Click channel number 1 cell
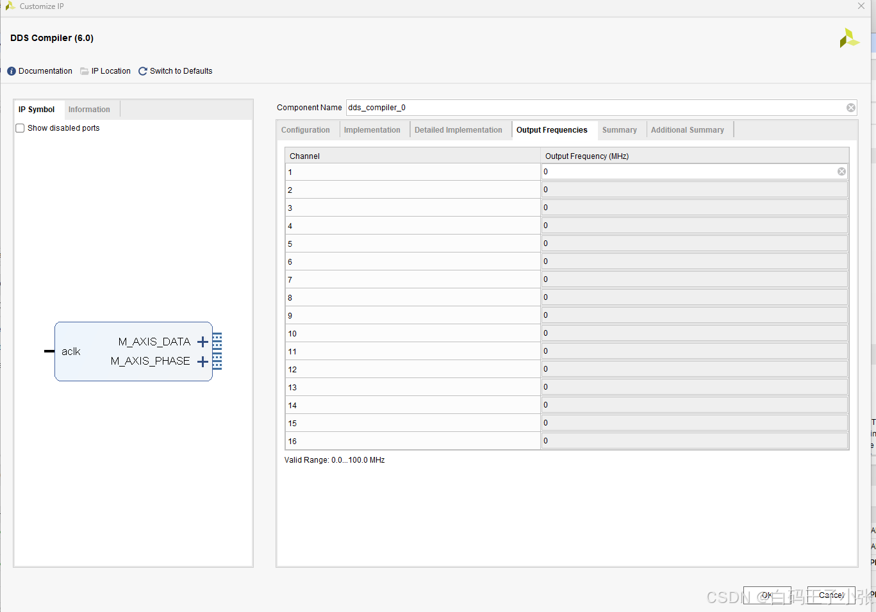This screenshot has width=876, height=612. point(413,172)
